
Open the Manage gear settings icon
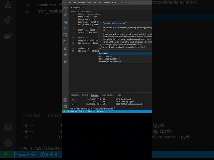65,107
